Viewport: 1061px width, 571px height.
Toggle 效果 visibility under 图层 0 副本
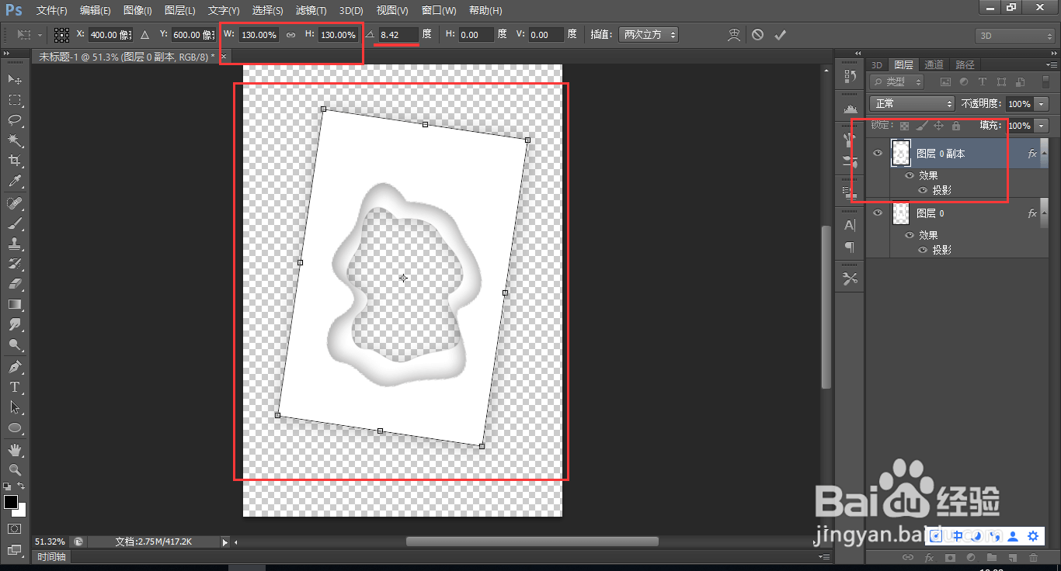coord(910,175)
